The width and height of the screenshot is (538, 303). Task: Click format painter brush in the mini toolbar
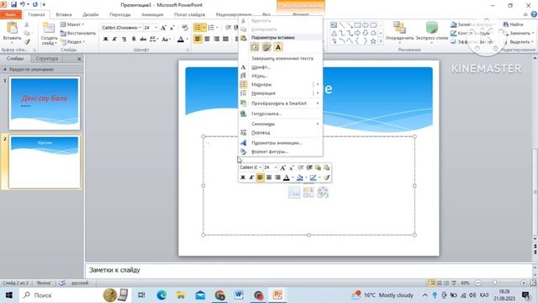327,178
